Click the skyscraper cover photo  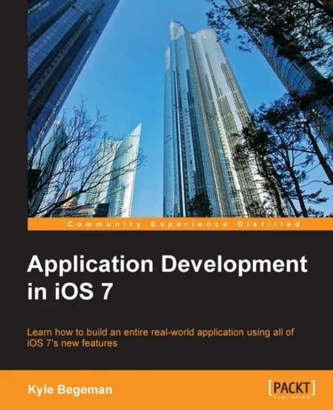(x=180, y=108)
